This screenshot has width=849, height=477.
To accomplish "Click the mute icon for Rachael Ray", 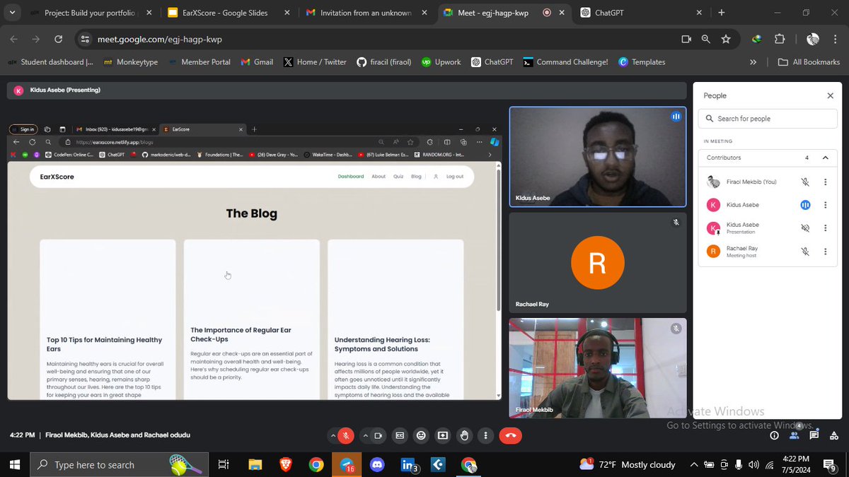I will (x=805, y=252).
